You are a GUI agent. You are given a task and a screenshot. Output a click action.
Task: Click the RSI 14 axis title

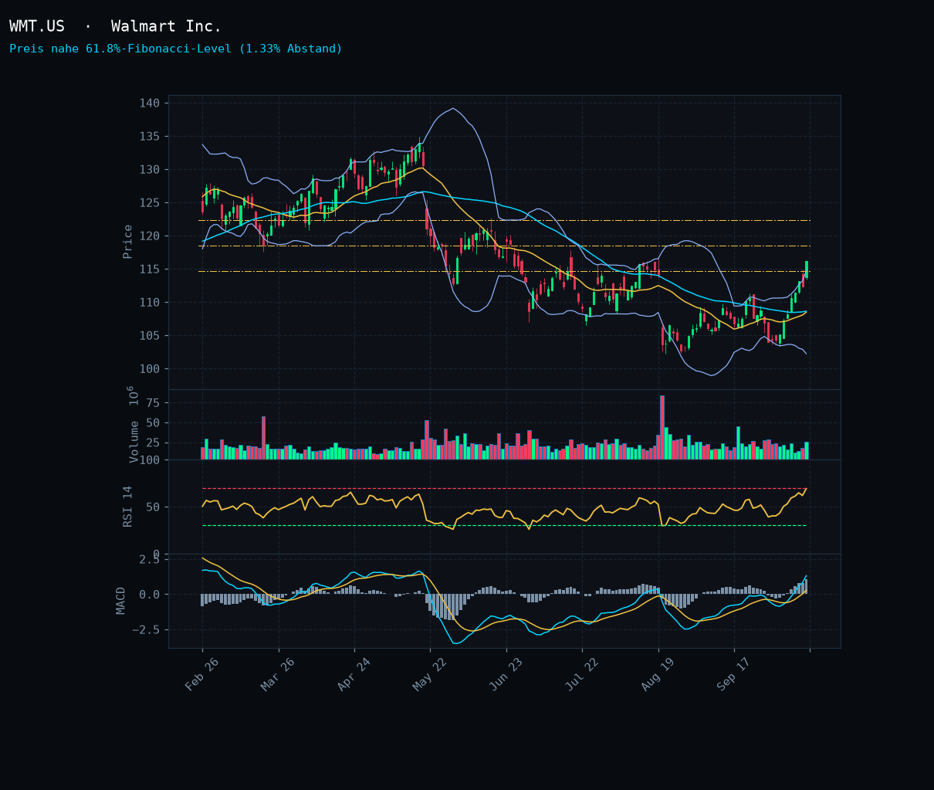[128, 507]
